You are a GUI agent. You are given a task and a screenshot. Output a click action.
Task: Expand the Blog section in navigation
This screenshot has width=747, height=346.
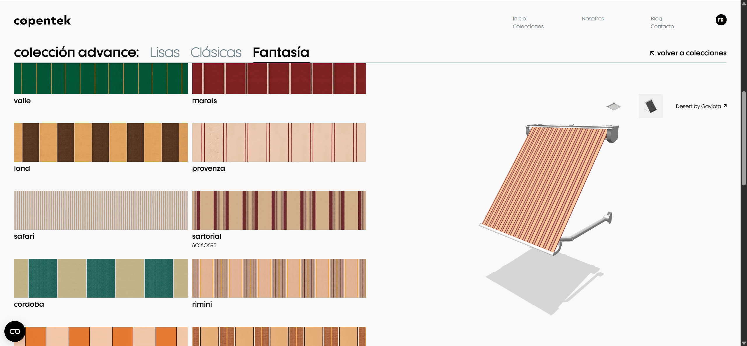656,18
